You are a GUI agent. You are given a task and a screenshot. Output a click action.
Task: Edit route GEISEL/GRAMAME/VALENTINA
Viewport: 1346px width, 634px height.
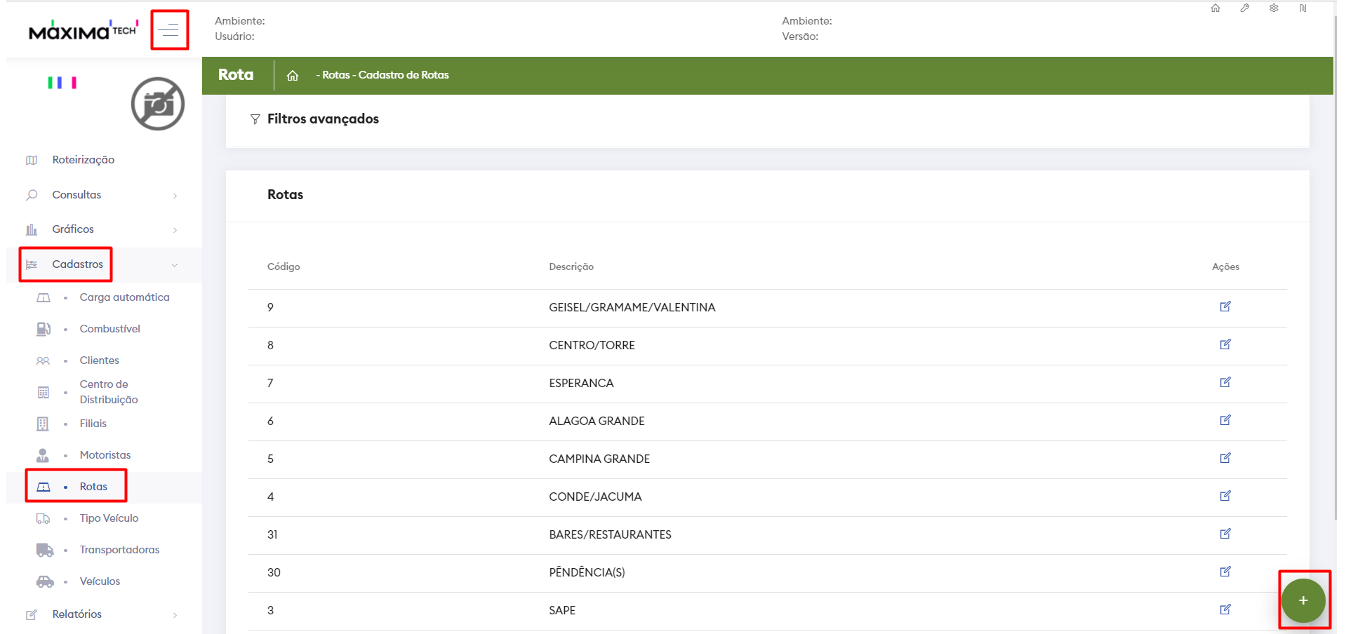point(1225,306)
